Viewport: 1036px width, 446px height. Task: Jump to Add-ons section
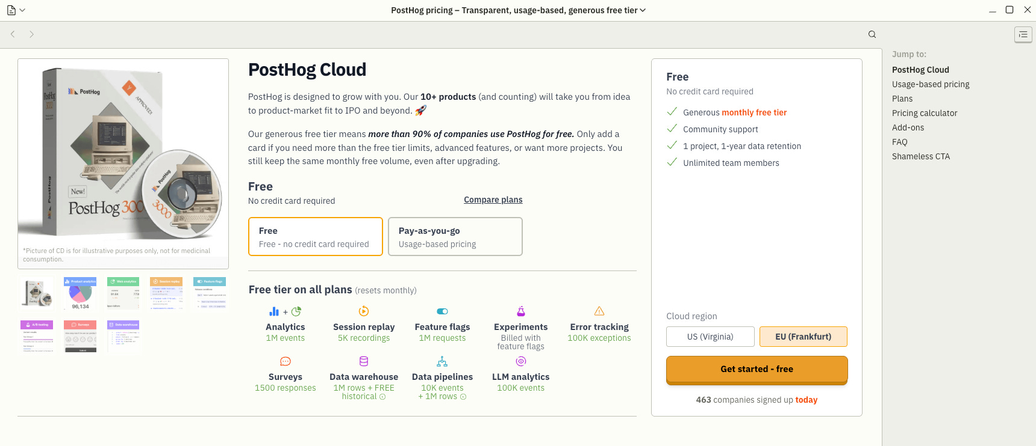pyautogui.click(x=908, y=127)
